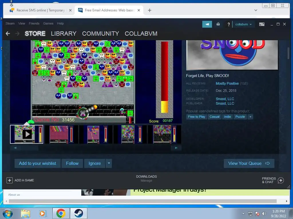Click the volume speaker tray icon

tap(264, 214)
